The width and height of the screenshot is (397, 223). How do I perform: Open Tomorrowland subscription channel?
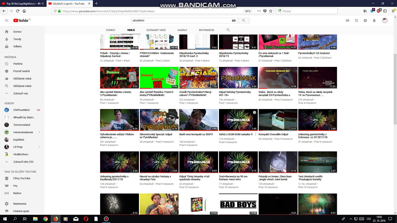click(22, 125)
